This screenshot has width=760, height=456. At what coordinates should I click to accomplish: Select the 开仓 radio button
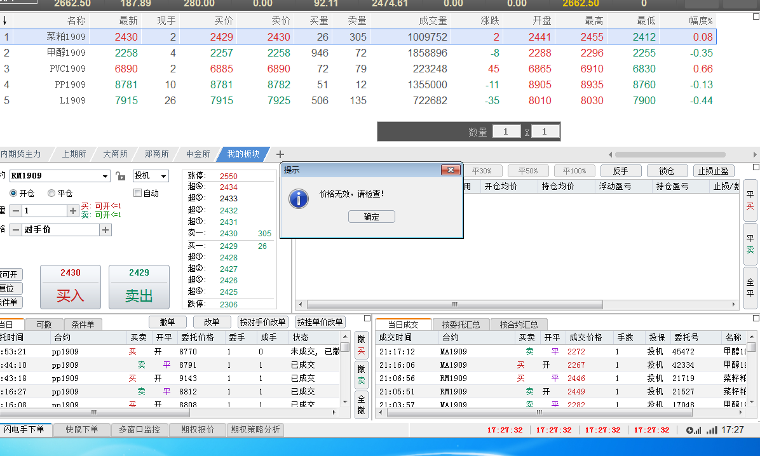[x=13, y=193]
